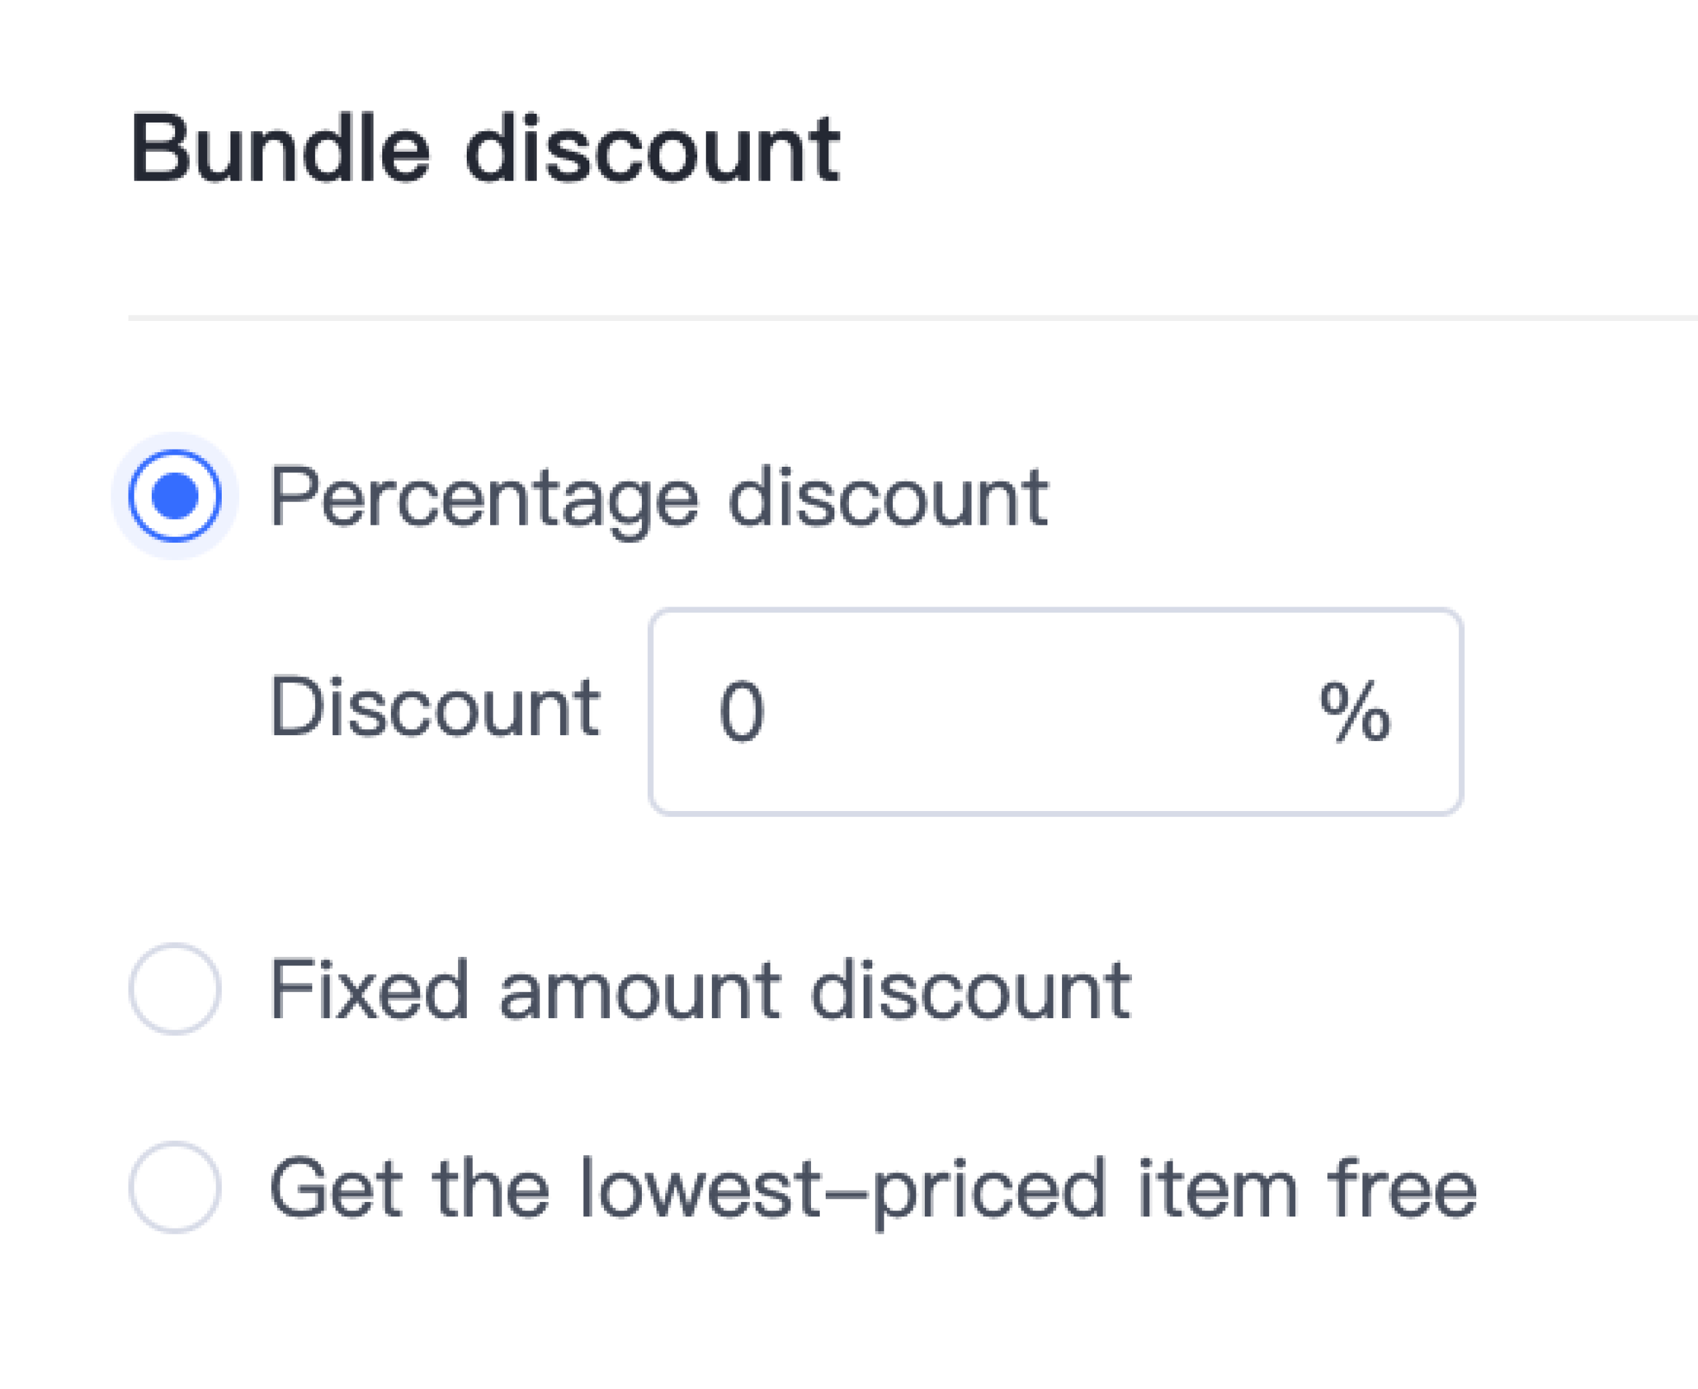Click the word "Bundle" in the heading
The height and width of the screenshot is (1389, 1698).
coord(280,150)
